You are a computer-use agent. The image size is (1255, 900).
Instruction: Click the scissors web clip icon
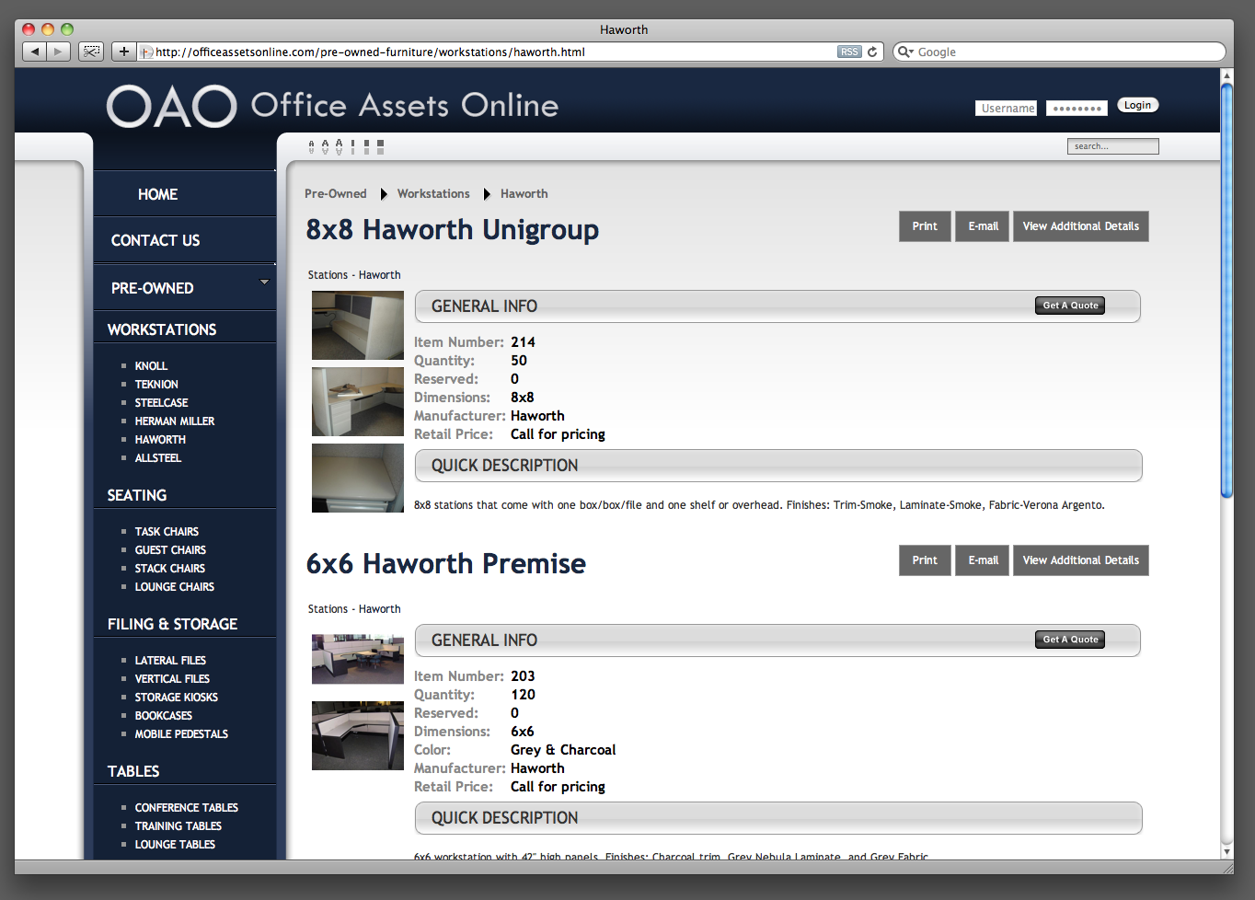tap(91, 52)
